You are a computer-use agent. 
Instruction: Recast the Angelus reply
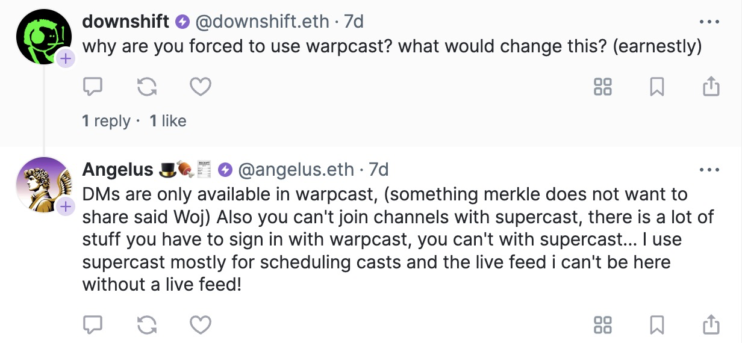[x=146, y=325]
